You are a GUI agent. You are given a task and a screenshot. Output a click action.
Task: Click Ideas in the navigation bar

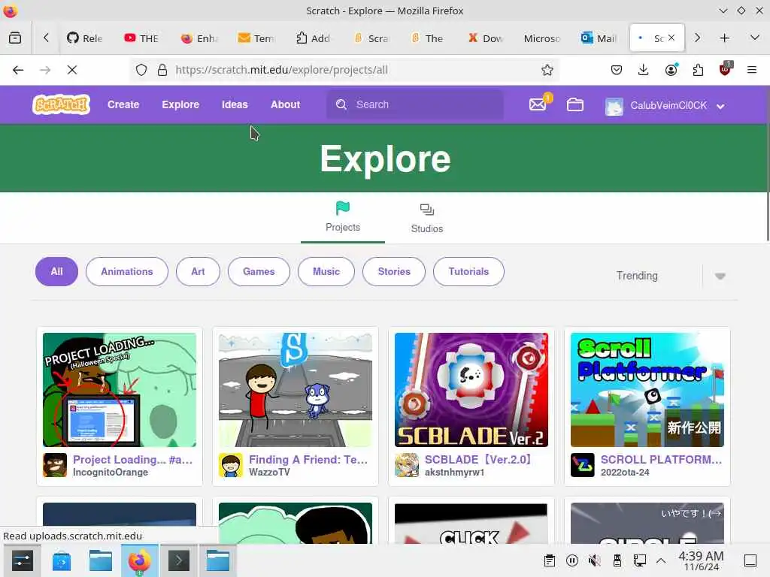pos(235,104)
